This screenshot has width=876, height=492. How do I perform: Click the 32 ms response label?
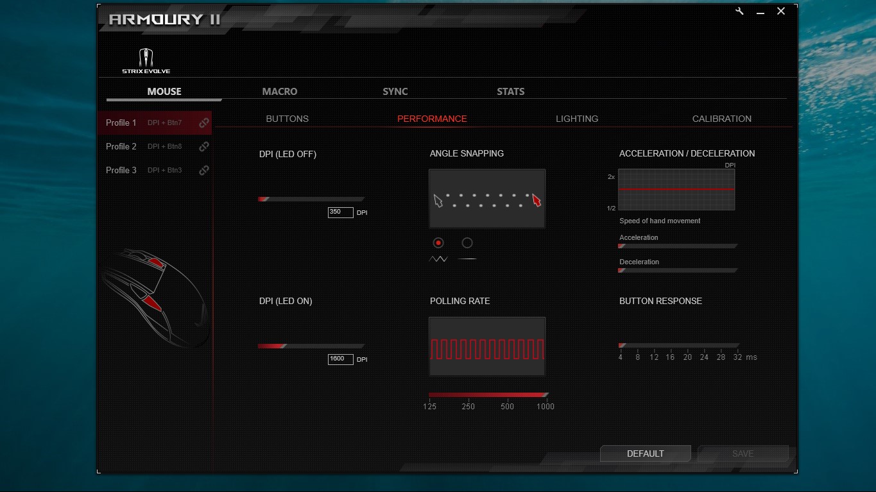[x=737, y=357]
